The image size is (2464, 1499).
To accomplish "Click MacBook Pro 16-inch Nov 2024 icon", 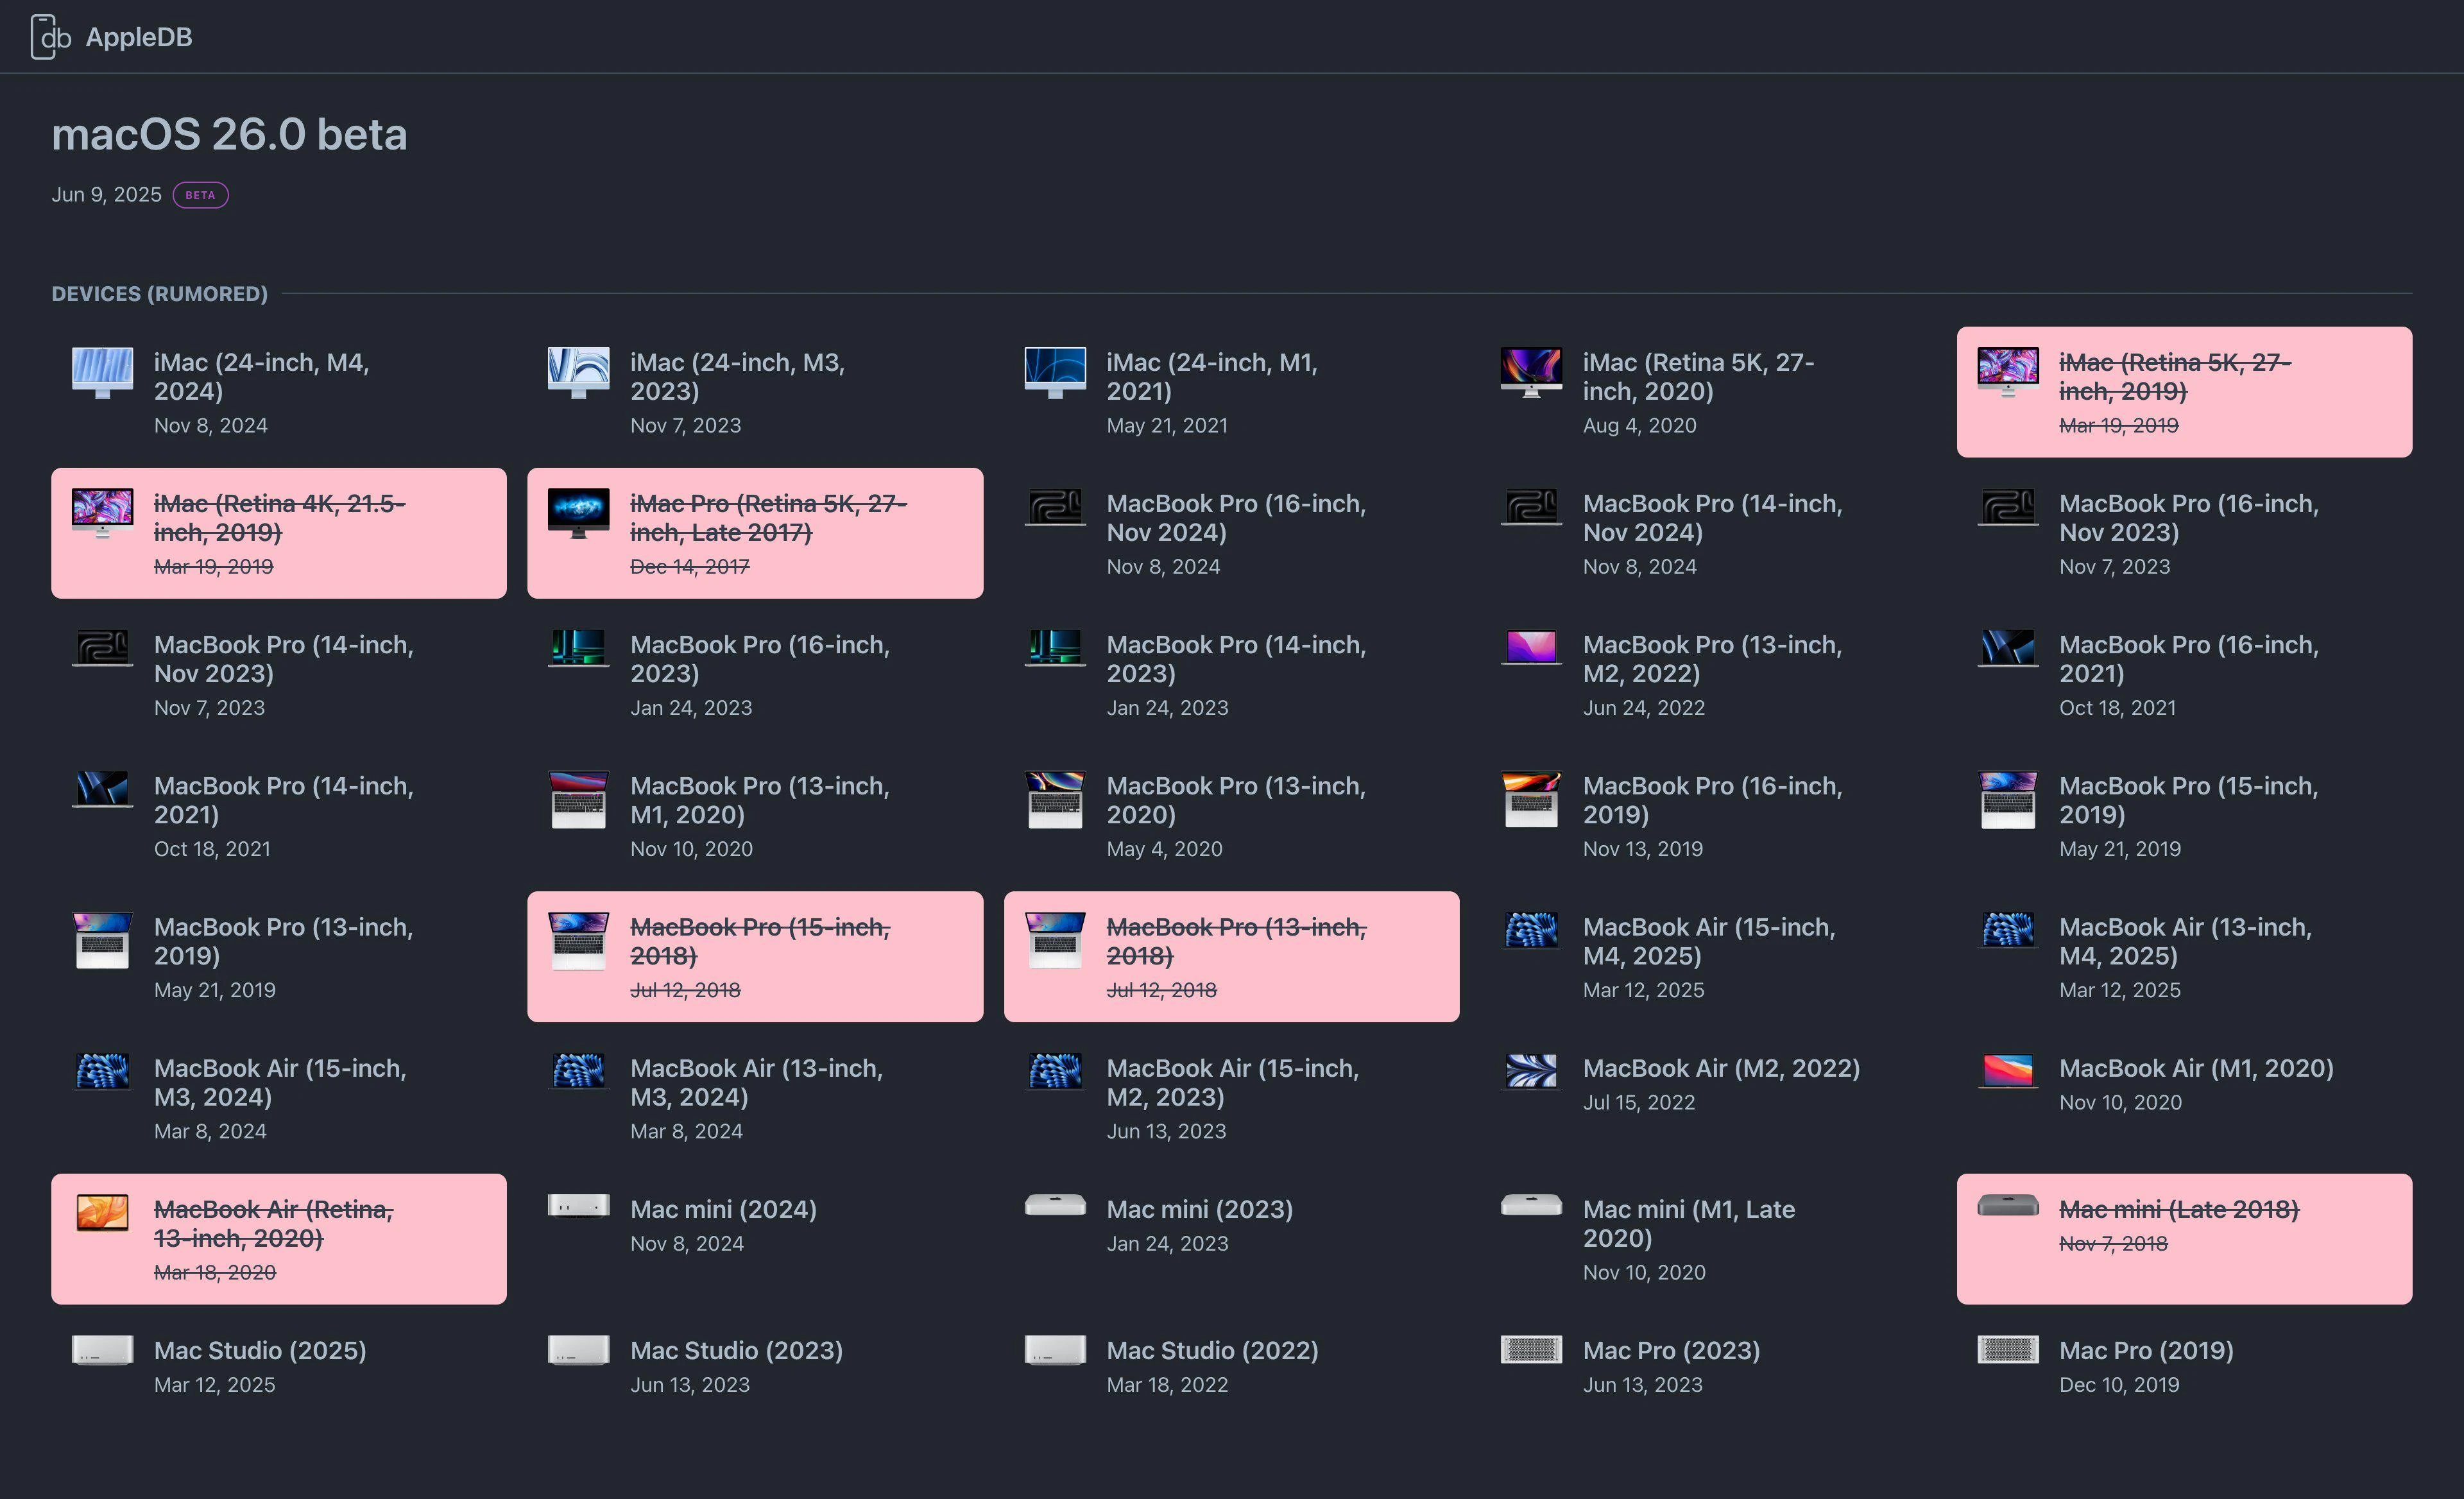I will [x=1055, y=507].
